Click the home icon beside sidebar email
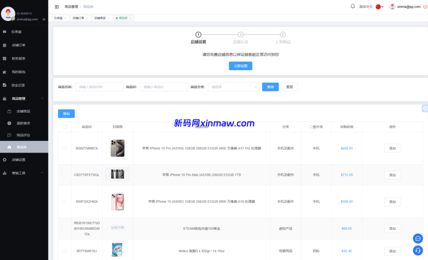Screen dimensions: 428x260 tap(44, 19)
